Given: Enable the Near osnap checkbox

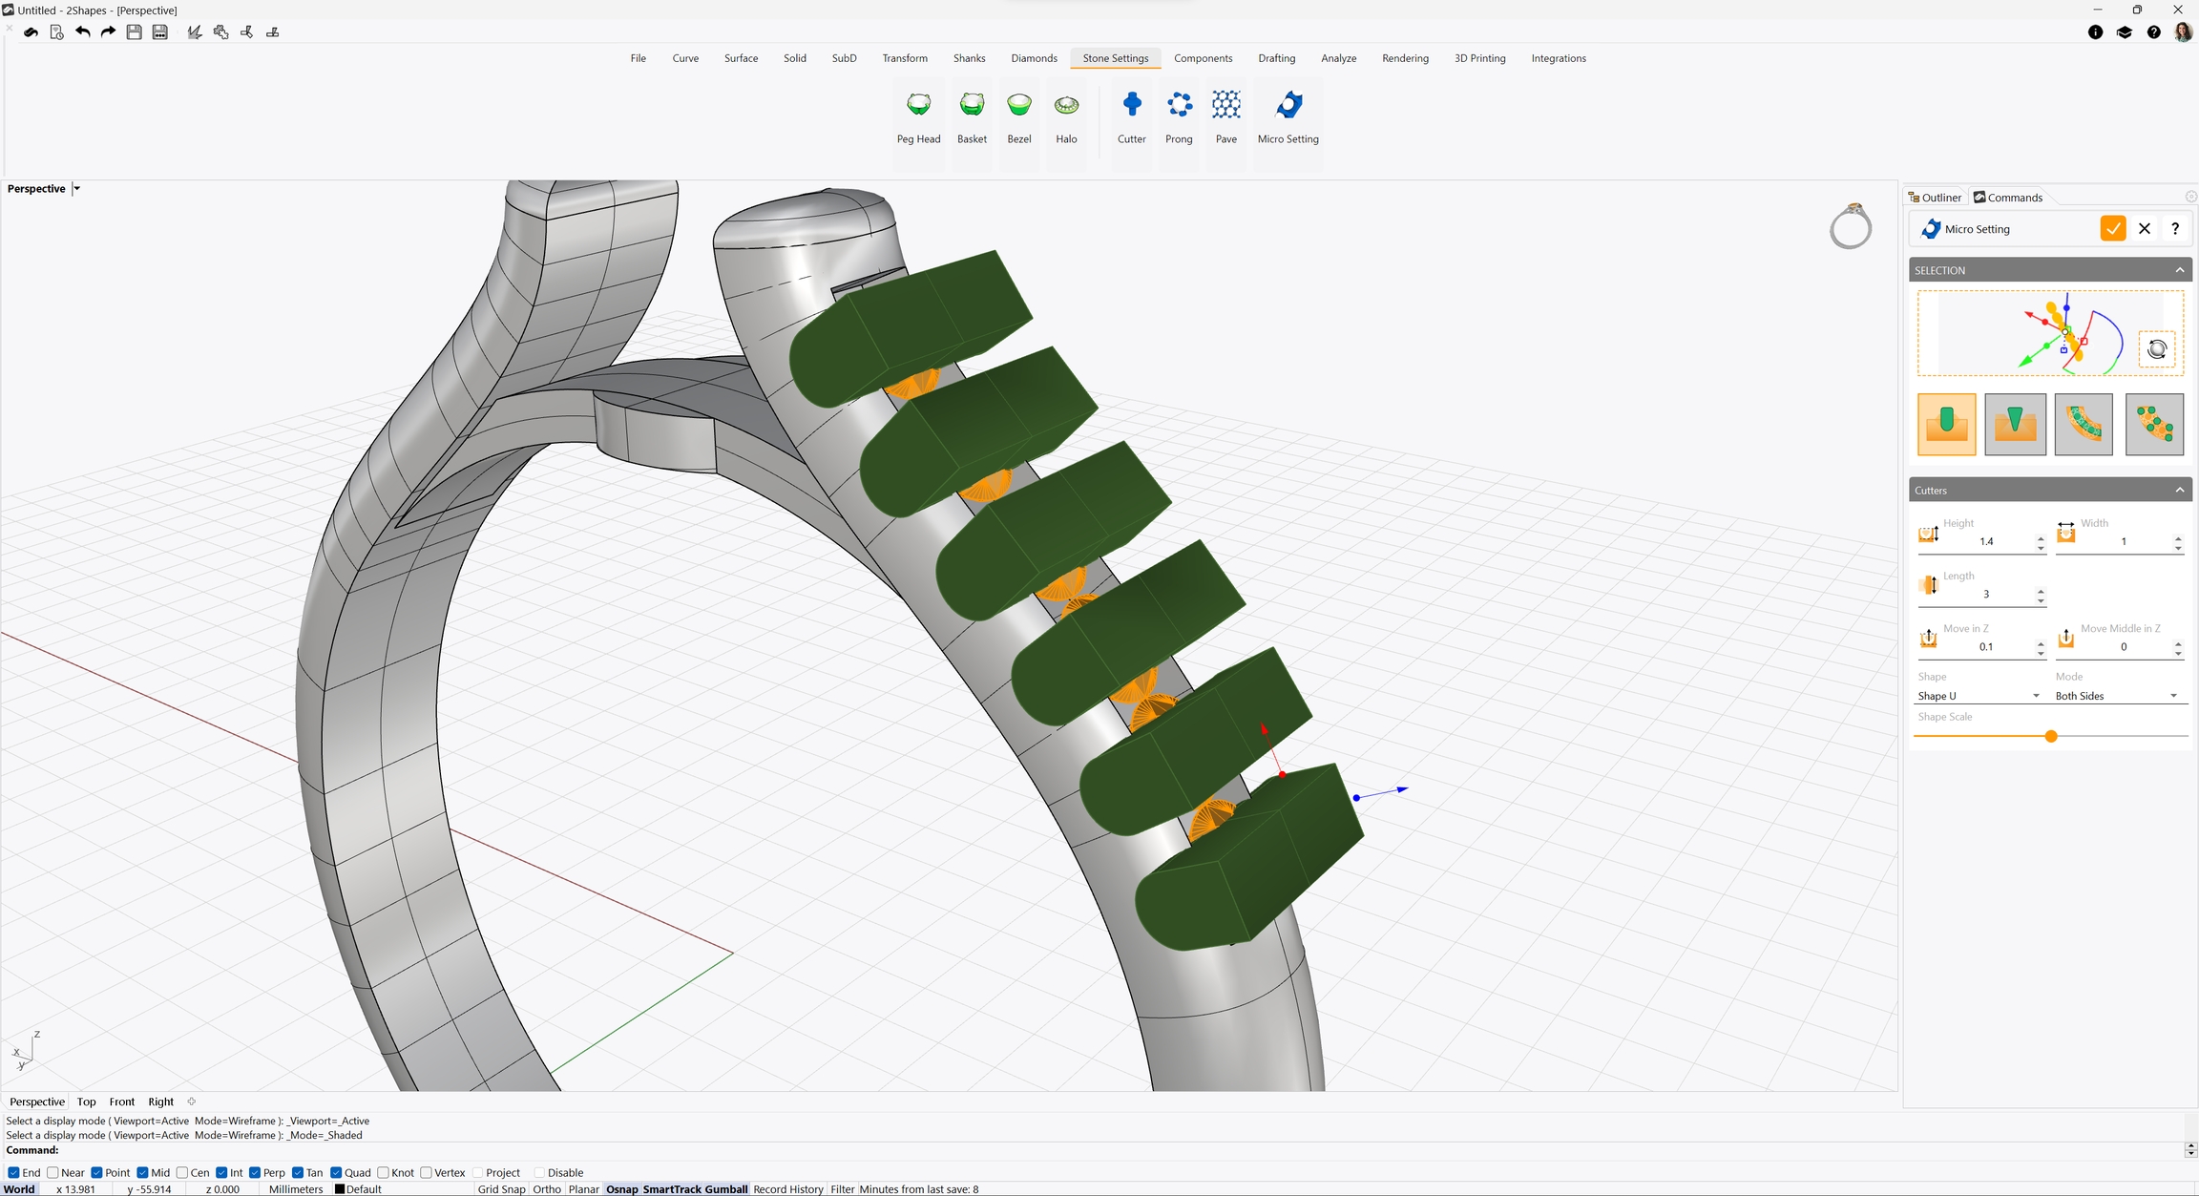Looking at the screenshot, I should [53, 1172].
